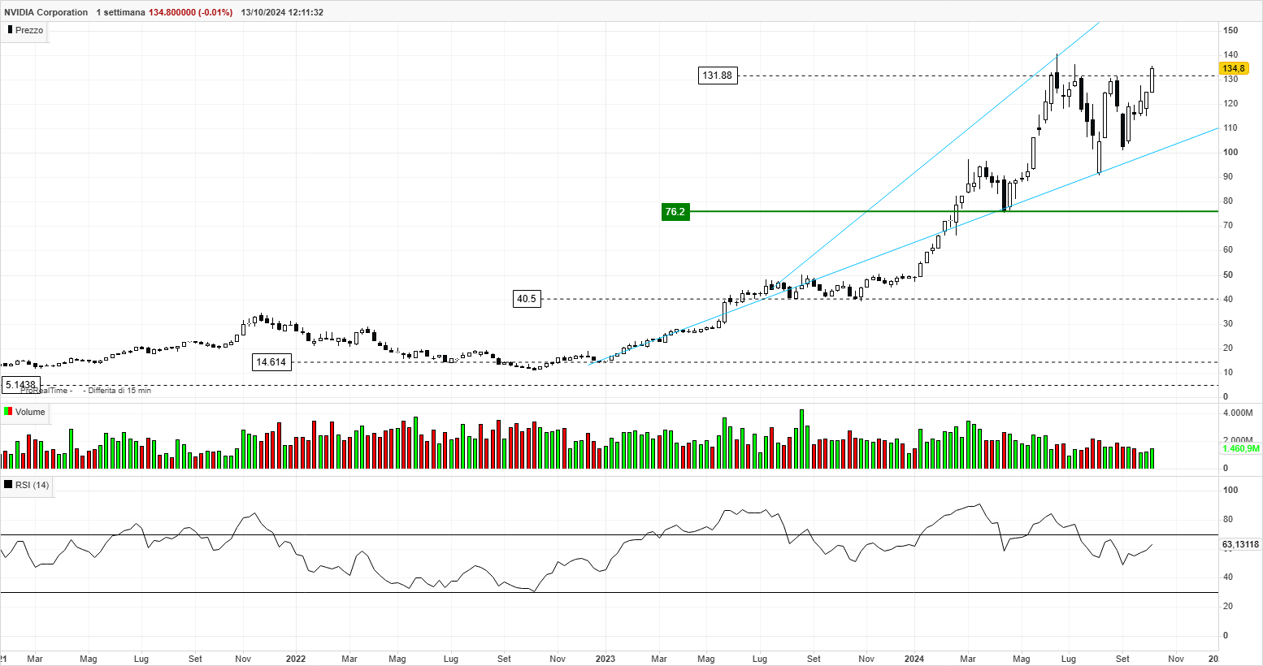Click the 63,13118 RSI value tag

tap(1241, 545)
